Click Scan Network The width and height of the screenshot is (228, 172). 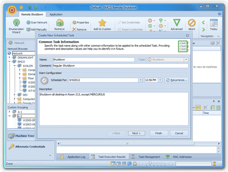(37, 22)
